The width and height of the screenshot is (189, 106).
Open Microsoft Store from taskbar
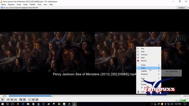pos(33,104)
